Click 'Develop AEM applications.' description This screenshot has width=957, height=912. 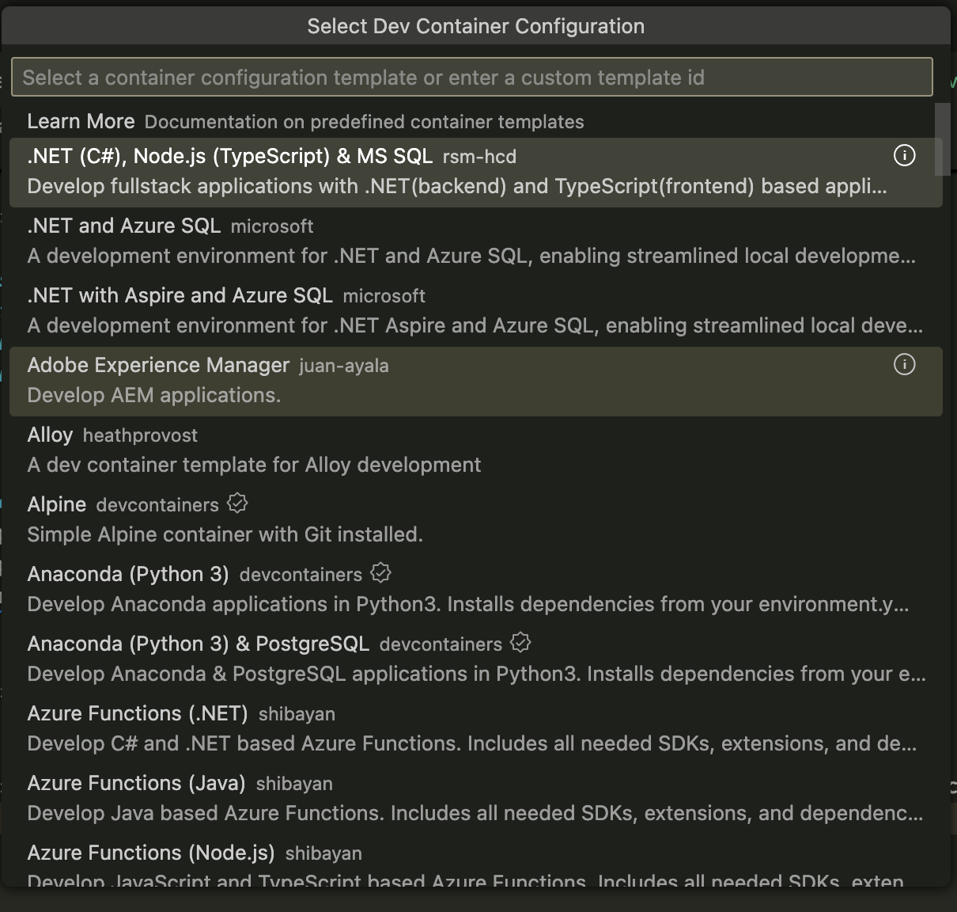tap(154, 395)
